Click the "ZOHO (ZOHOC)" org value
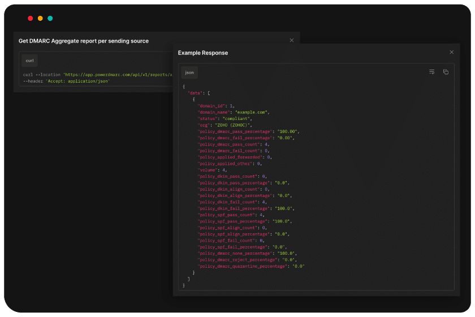The width and height of the screenshot is (475, 317). 232,125
